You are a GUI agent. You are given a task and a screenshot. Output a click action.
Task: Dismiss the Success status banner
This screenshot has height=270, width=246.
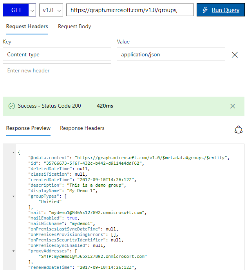click(233, 106)
